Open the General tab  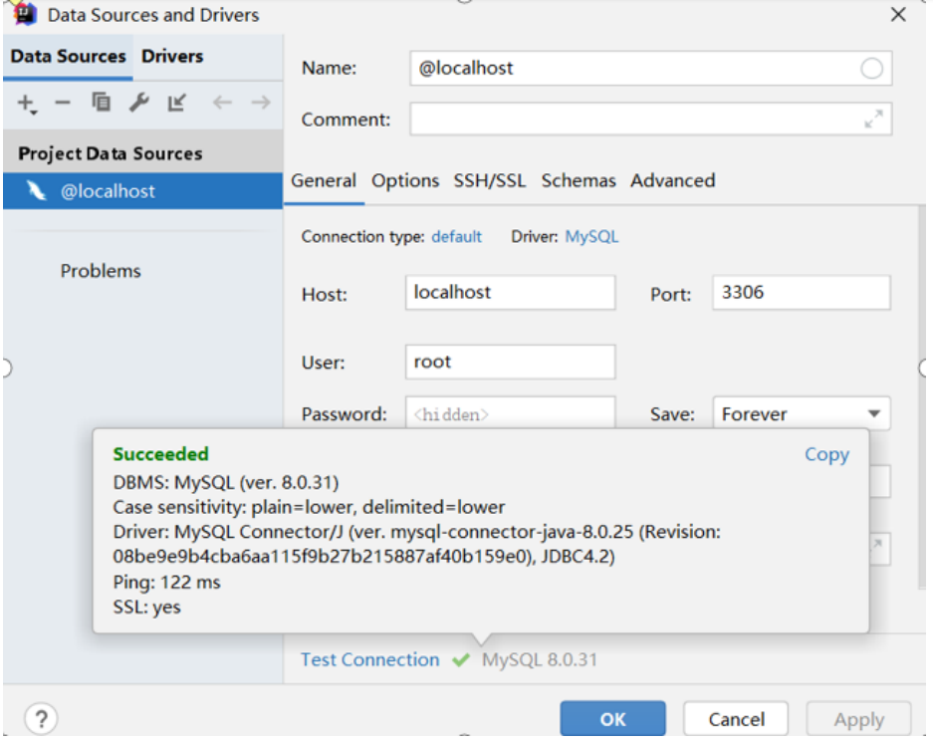[x=324, y=180]
